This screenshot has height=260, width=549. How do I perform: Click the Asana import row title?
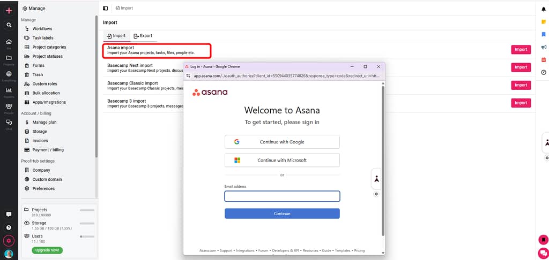click(x=121, y=48)
